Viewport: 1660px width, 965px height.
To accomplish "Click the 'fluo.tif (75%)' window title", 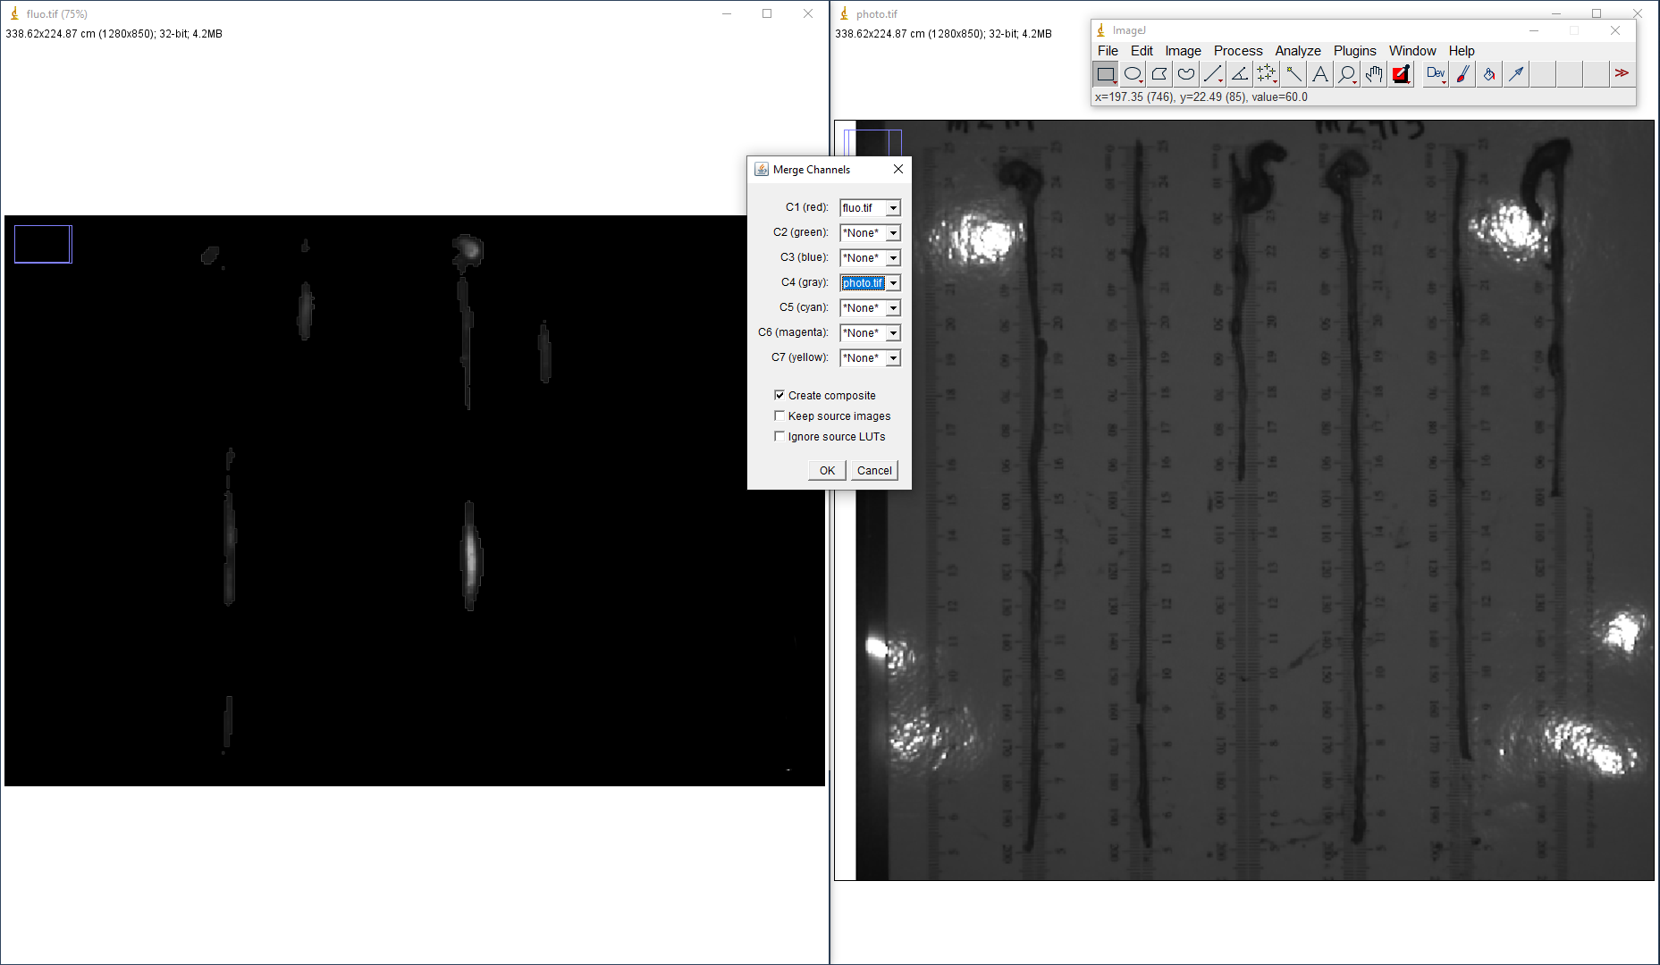I will pyautogui.click(x=57, y=13).
